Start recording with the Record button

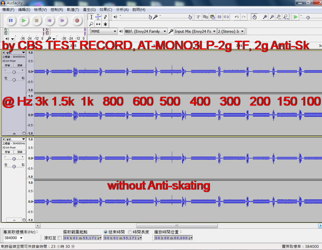[77, 20]
